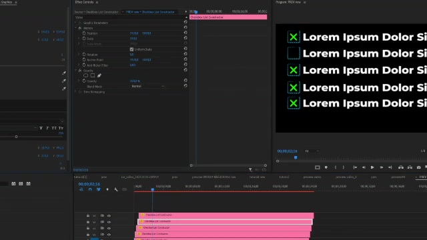Select the free draw bezier pen mask tool
The image size is (427, 240).
click(99, 75)
